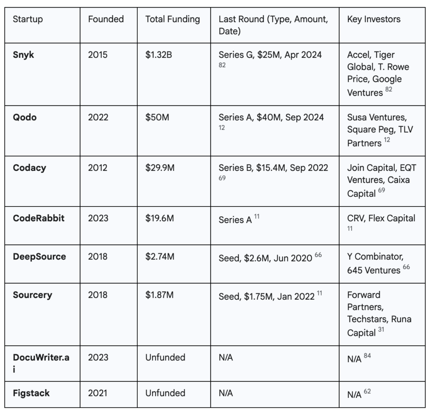This screenshot has width=430, height=413.
Task: Click the Founded column header
Action: click(109, 25)
